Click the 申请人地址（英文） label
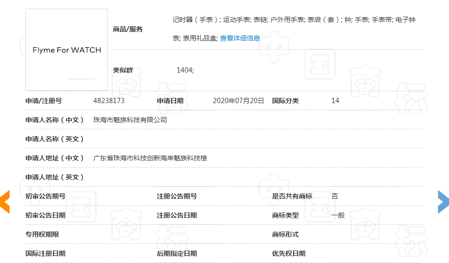Image resolution: width=449 pixels, height=263 pixels. (55, 177)
